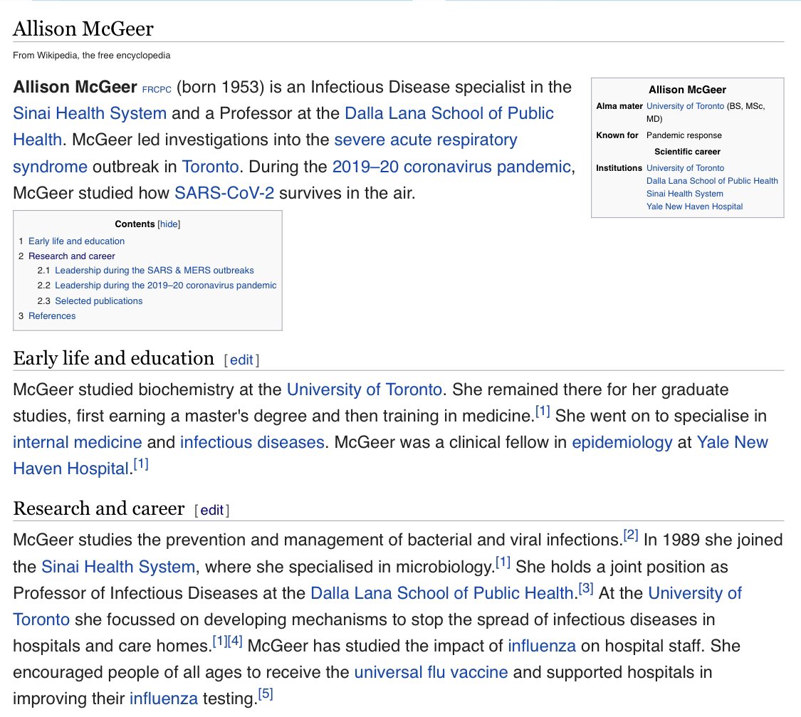Open University of Toronto link in Early life paragraph
The width and height of the screenshot is (801, 717).
click(365, 389)
